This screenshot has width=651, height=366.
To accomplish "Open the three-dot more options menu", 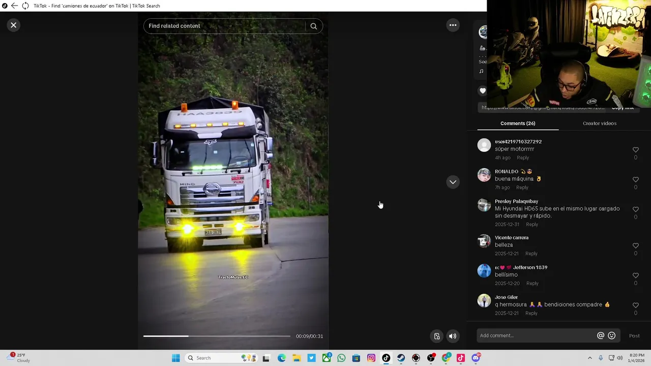I will pyautogui.click(x=453, y=25).
